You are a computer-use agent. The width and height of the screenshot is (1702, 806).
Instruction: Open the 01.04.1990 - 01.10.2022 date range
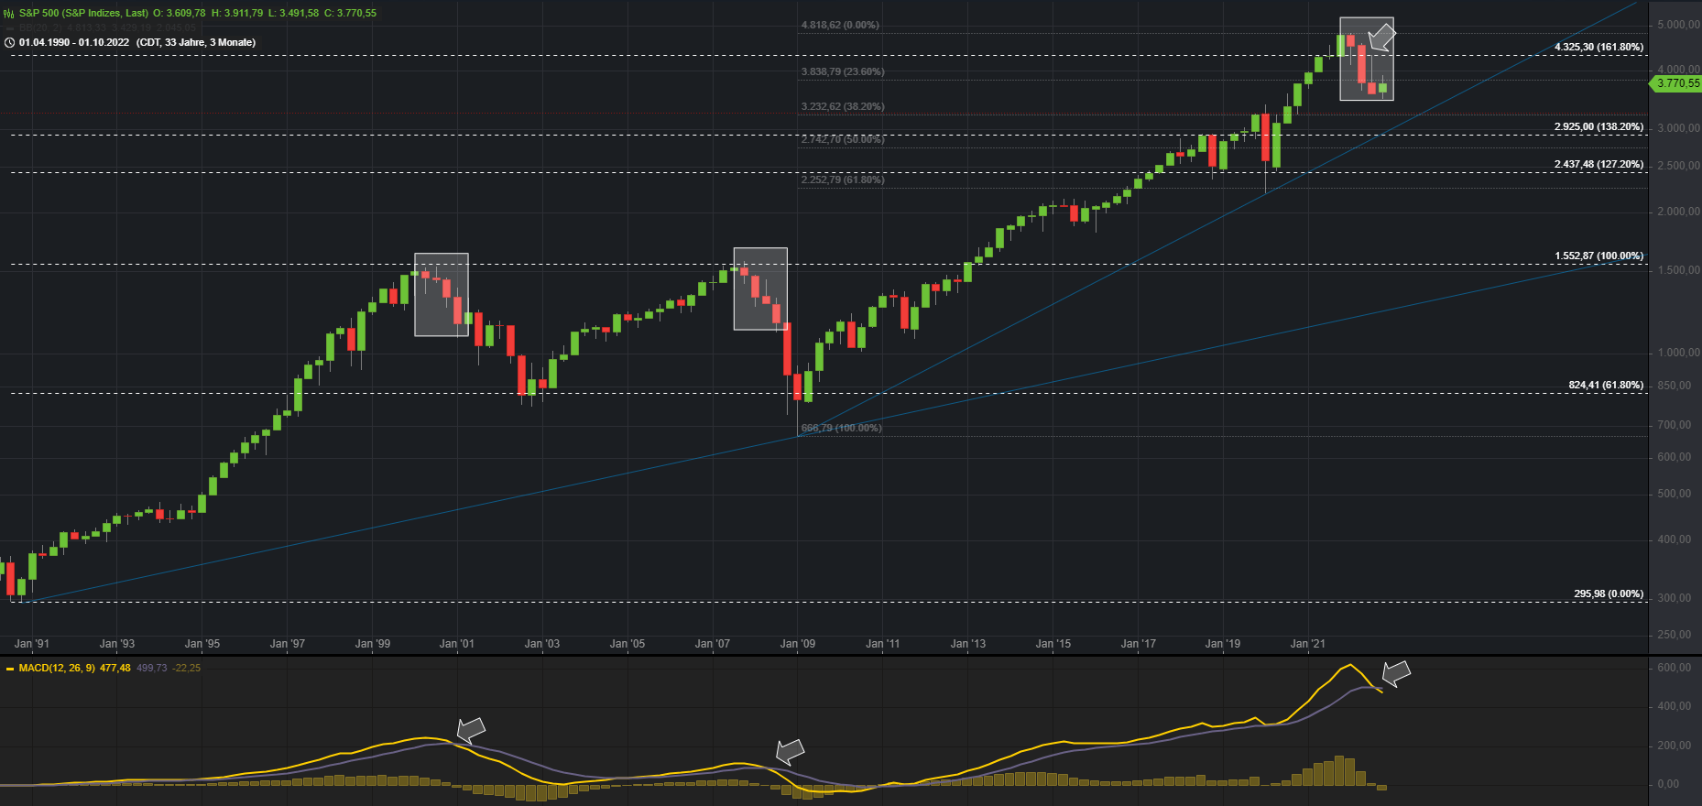click(x=74, y=43)
